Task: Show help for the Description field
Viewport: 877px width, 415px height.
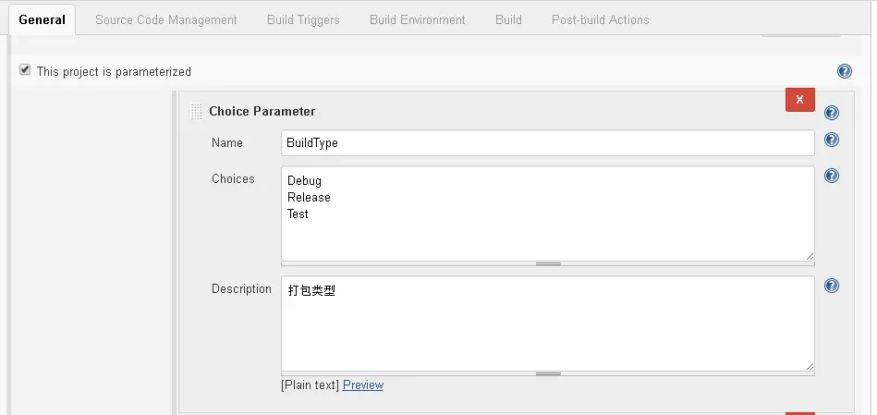Action: point(831,286)
